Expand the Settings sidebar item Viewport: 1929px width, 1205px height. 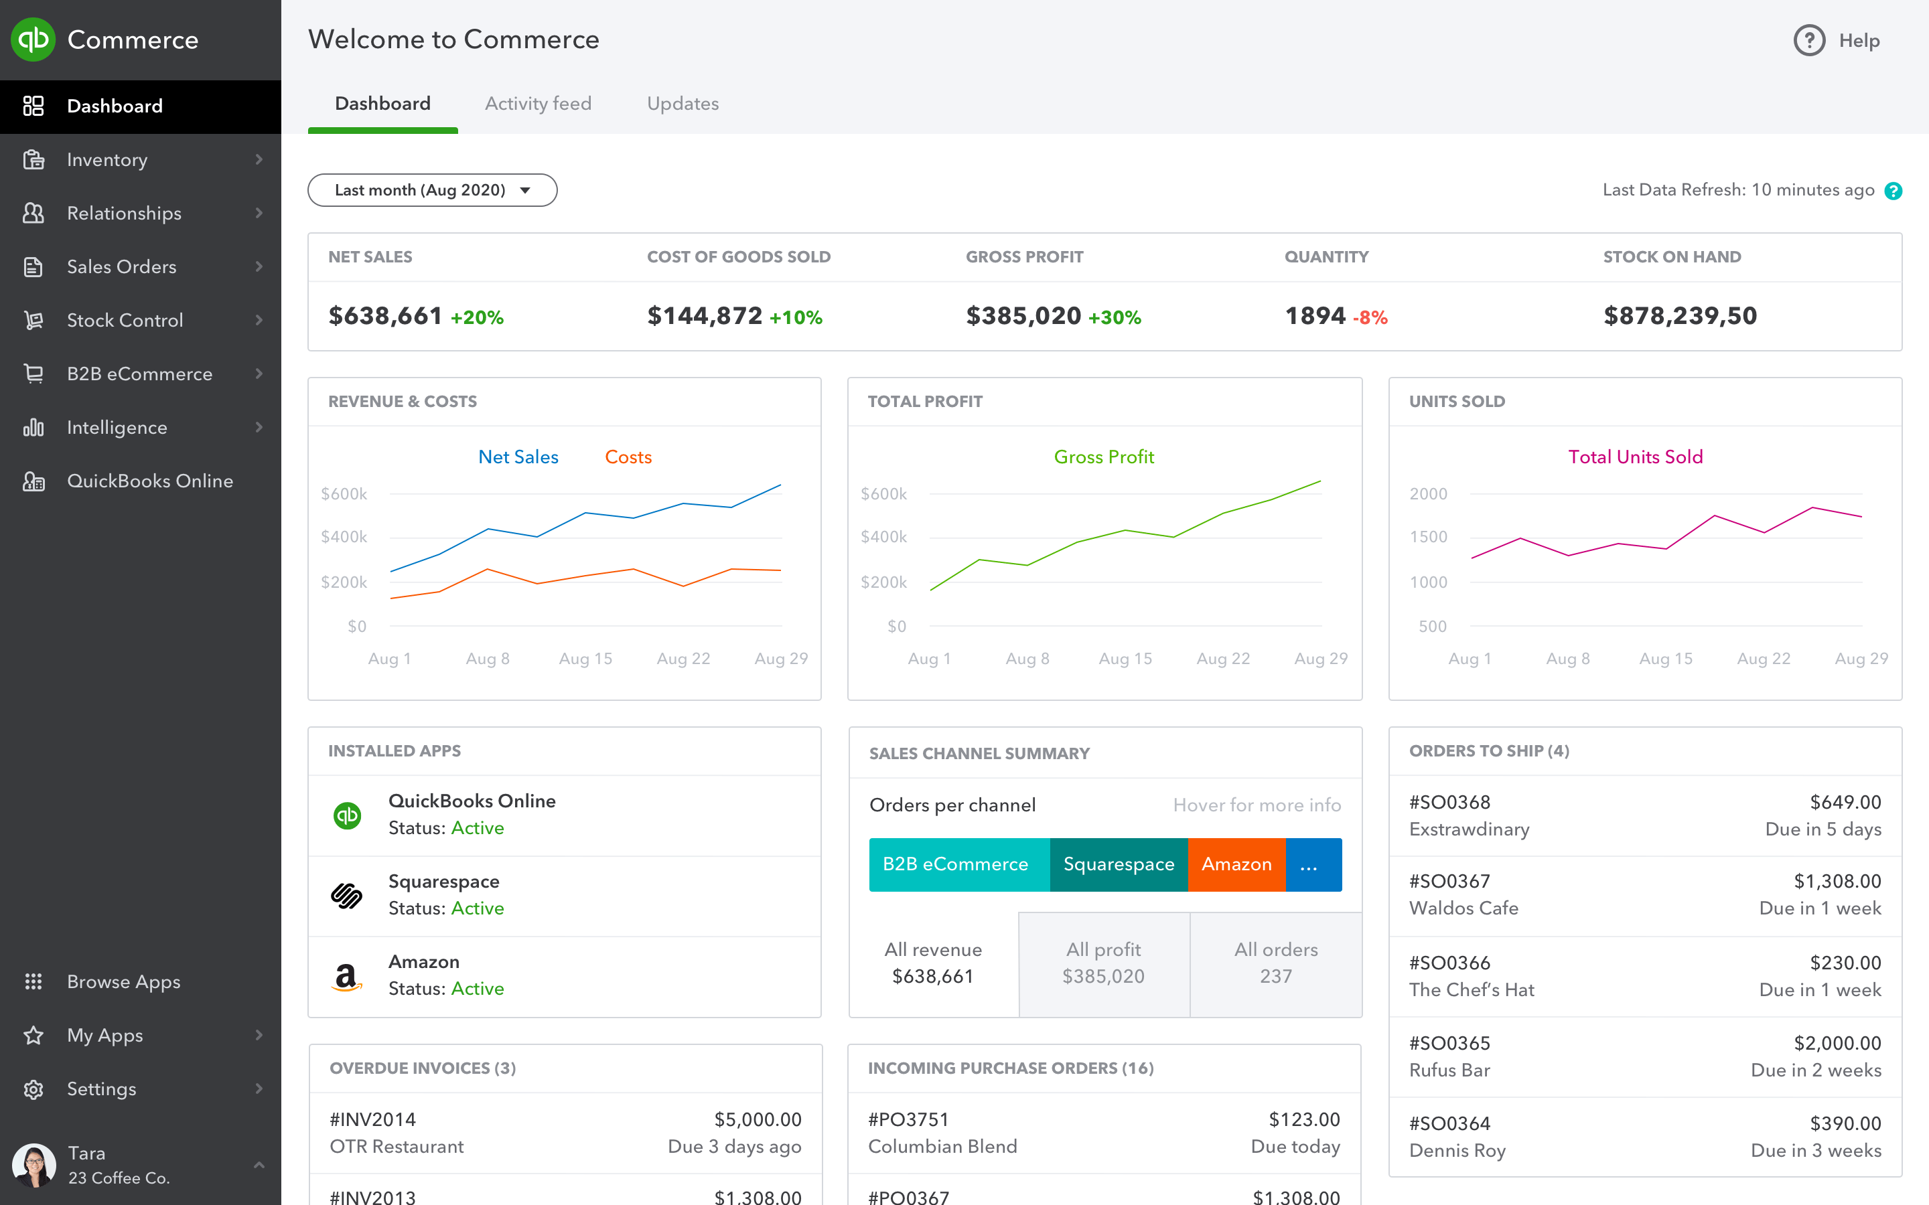(x=259, y=1089)
